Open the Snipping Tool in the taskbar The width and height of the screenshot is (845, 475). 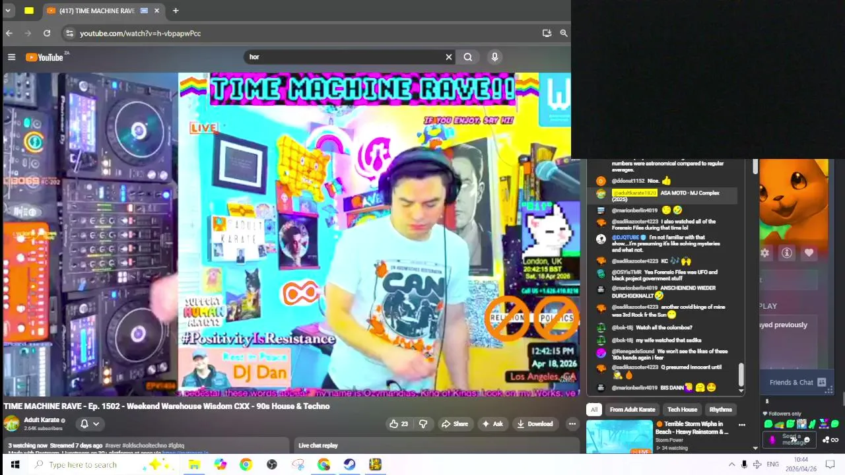click(298, 464)
